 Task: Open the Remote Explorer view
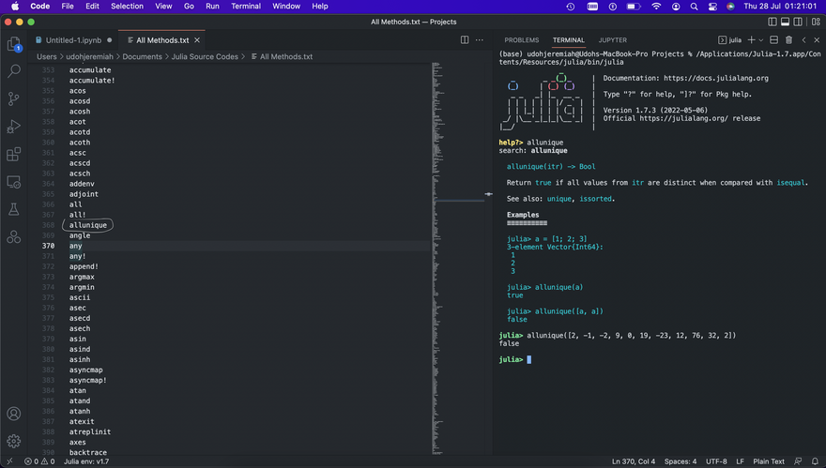[x=14, y=182]
